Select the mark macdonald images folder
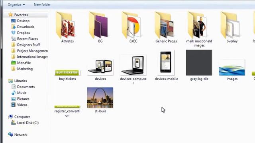 coord(199,29)
